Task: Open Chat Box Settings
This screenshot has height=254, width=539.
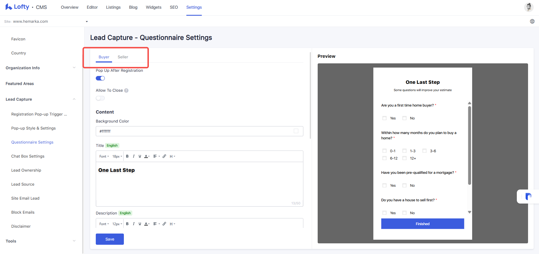Action: pyautogui.click(x=28, y=156)
